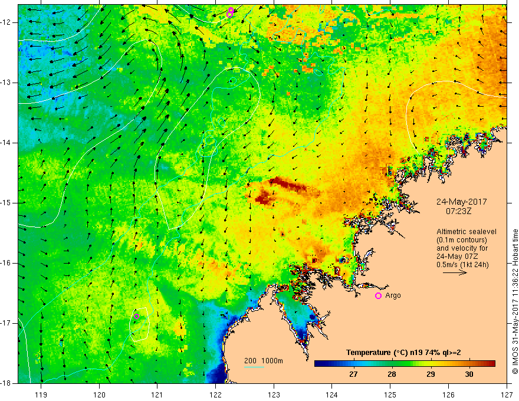Click the color bar value '29'
Image resolution: width=519 pixels, height=401 pixels.
(x=431, y=374)
